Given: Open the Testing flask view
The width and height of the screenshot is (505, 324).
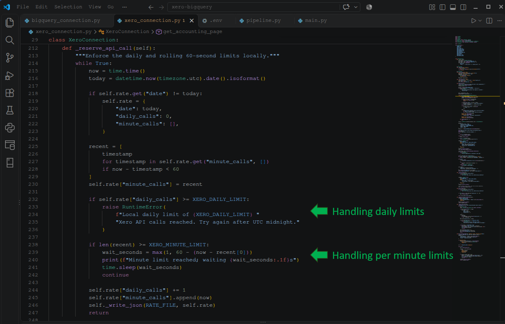Looking at the screenshot, I should (10, 110).
